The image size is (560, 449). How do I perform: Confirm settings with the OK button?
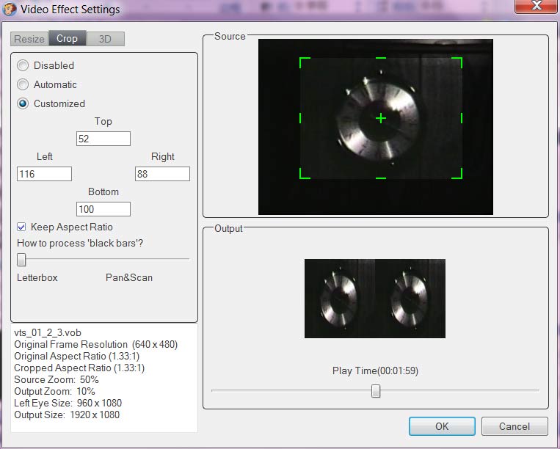(442, 426)
